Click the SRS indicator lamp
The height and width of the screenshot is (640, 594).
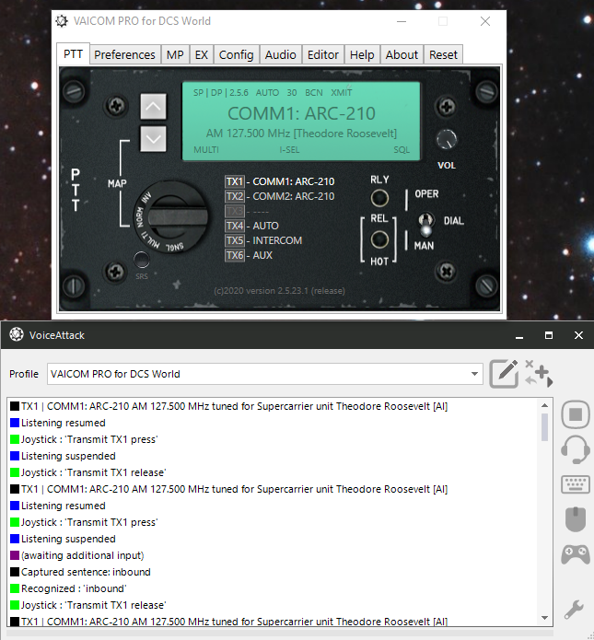pyautogui.click(x=142, y=259)
